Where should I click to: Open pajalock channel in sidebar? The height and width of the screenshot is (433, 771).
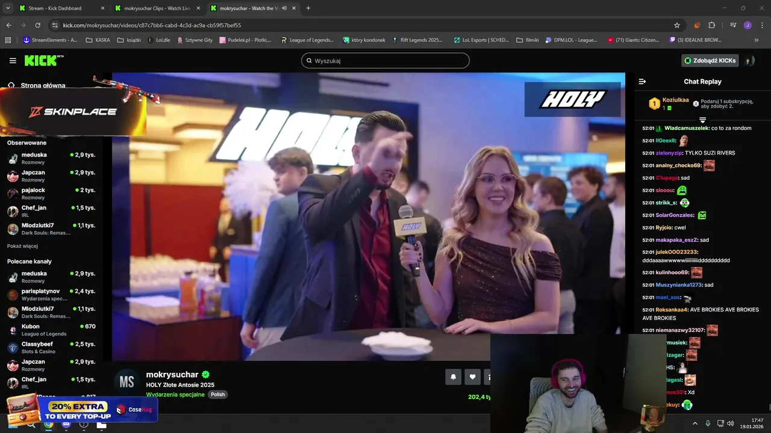(51, 194)
